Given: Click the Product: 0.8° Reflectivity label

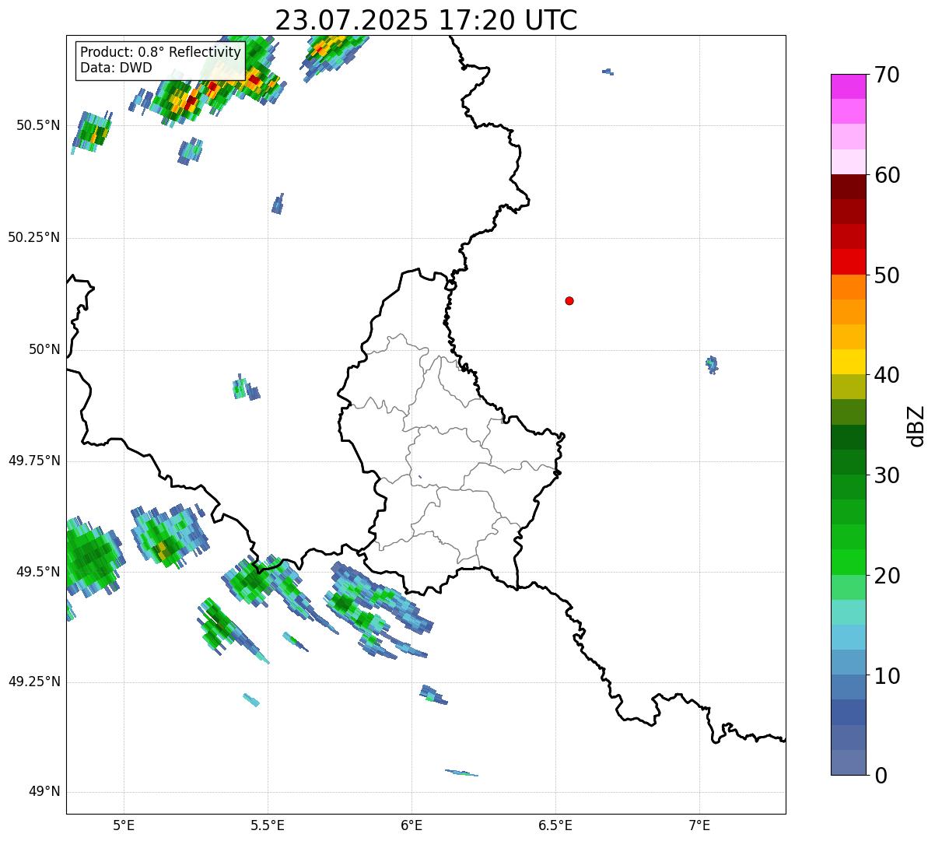Looking at the screenshot, I should tap(161, 52).
